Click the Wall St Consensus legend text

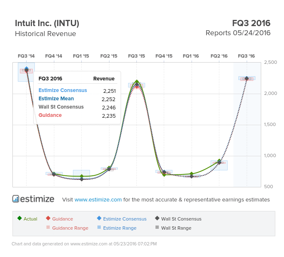[181, 219]
